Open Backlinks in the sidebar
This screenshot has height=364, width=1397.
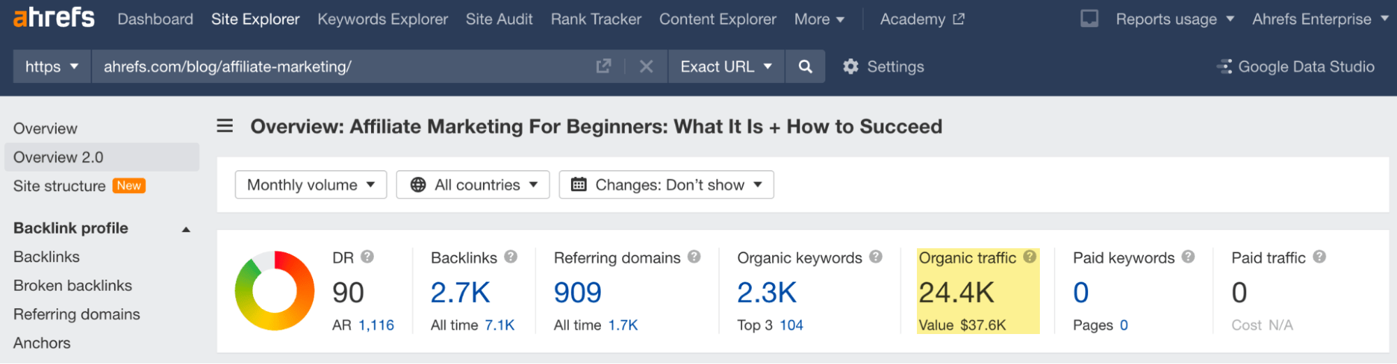[x=46, y=257]
